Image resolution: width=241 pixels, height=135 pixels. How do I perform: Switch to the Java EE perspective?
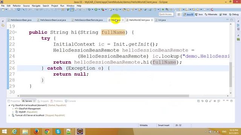188,14
